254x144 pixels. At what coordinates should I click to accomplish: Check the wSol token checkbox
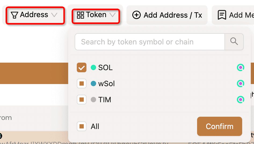coord(82,84)
